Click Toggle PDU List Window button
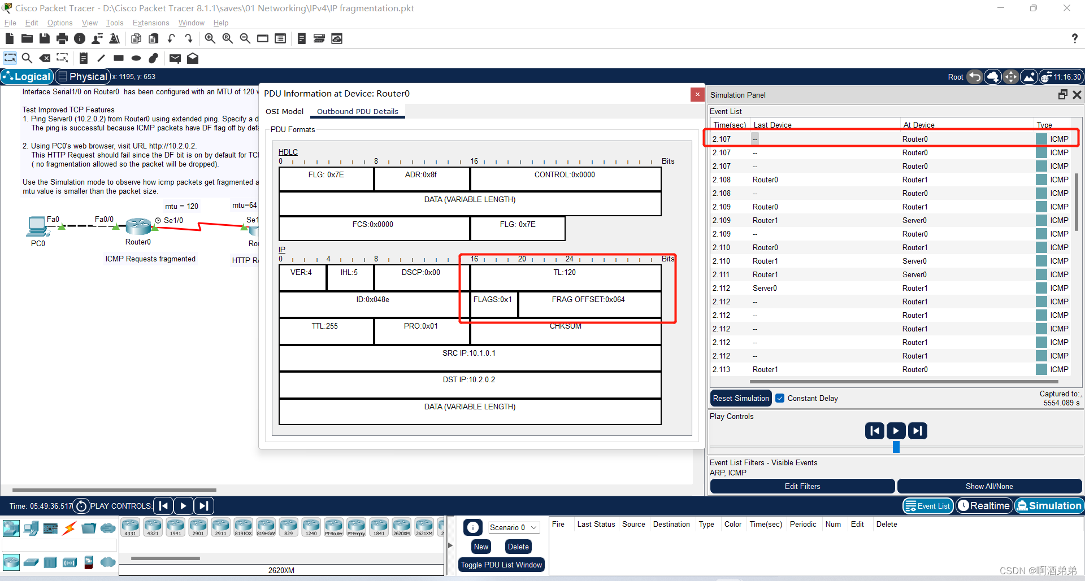 click(501, 565)
